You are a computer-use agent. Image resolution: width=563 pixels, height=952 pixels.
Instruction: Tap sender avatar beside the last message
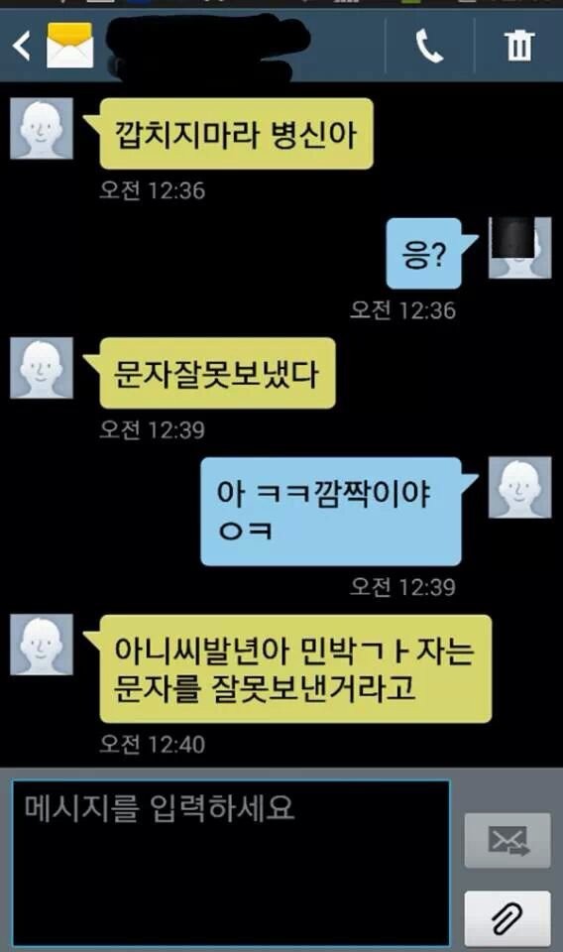42,645
